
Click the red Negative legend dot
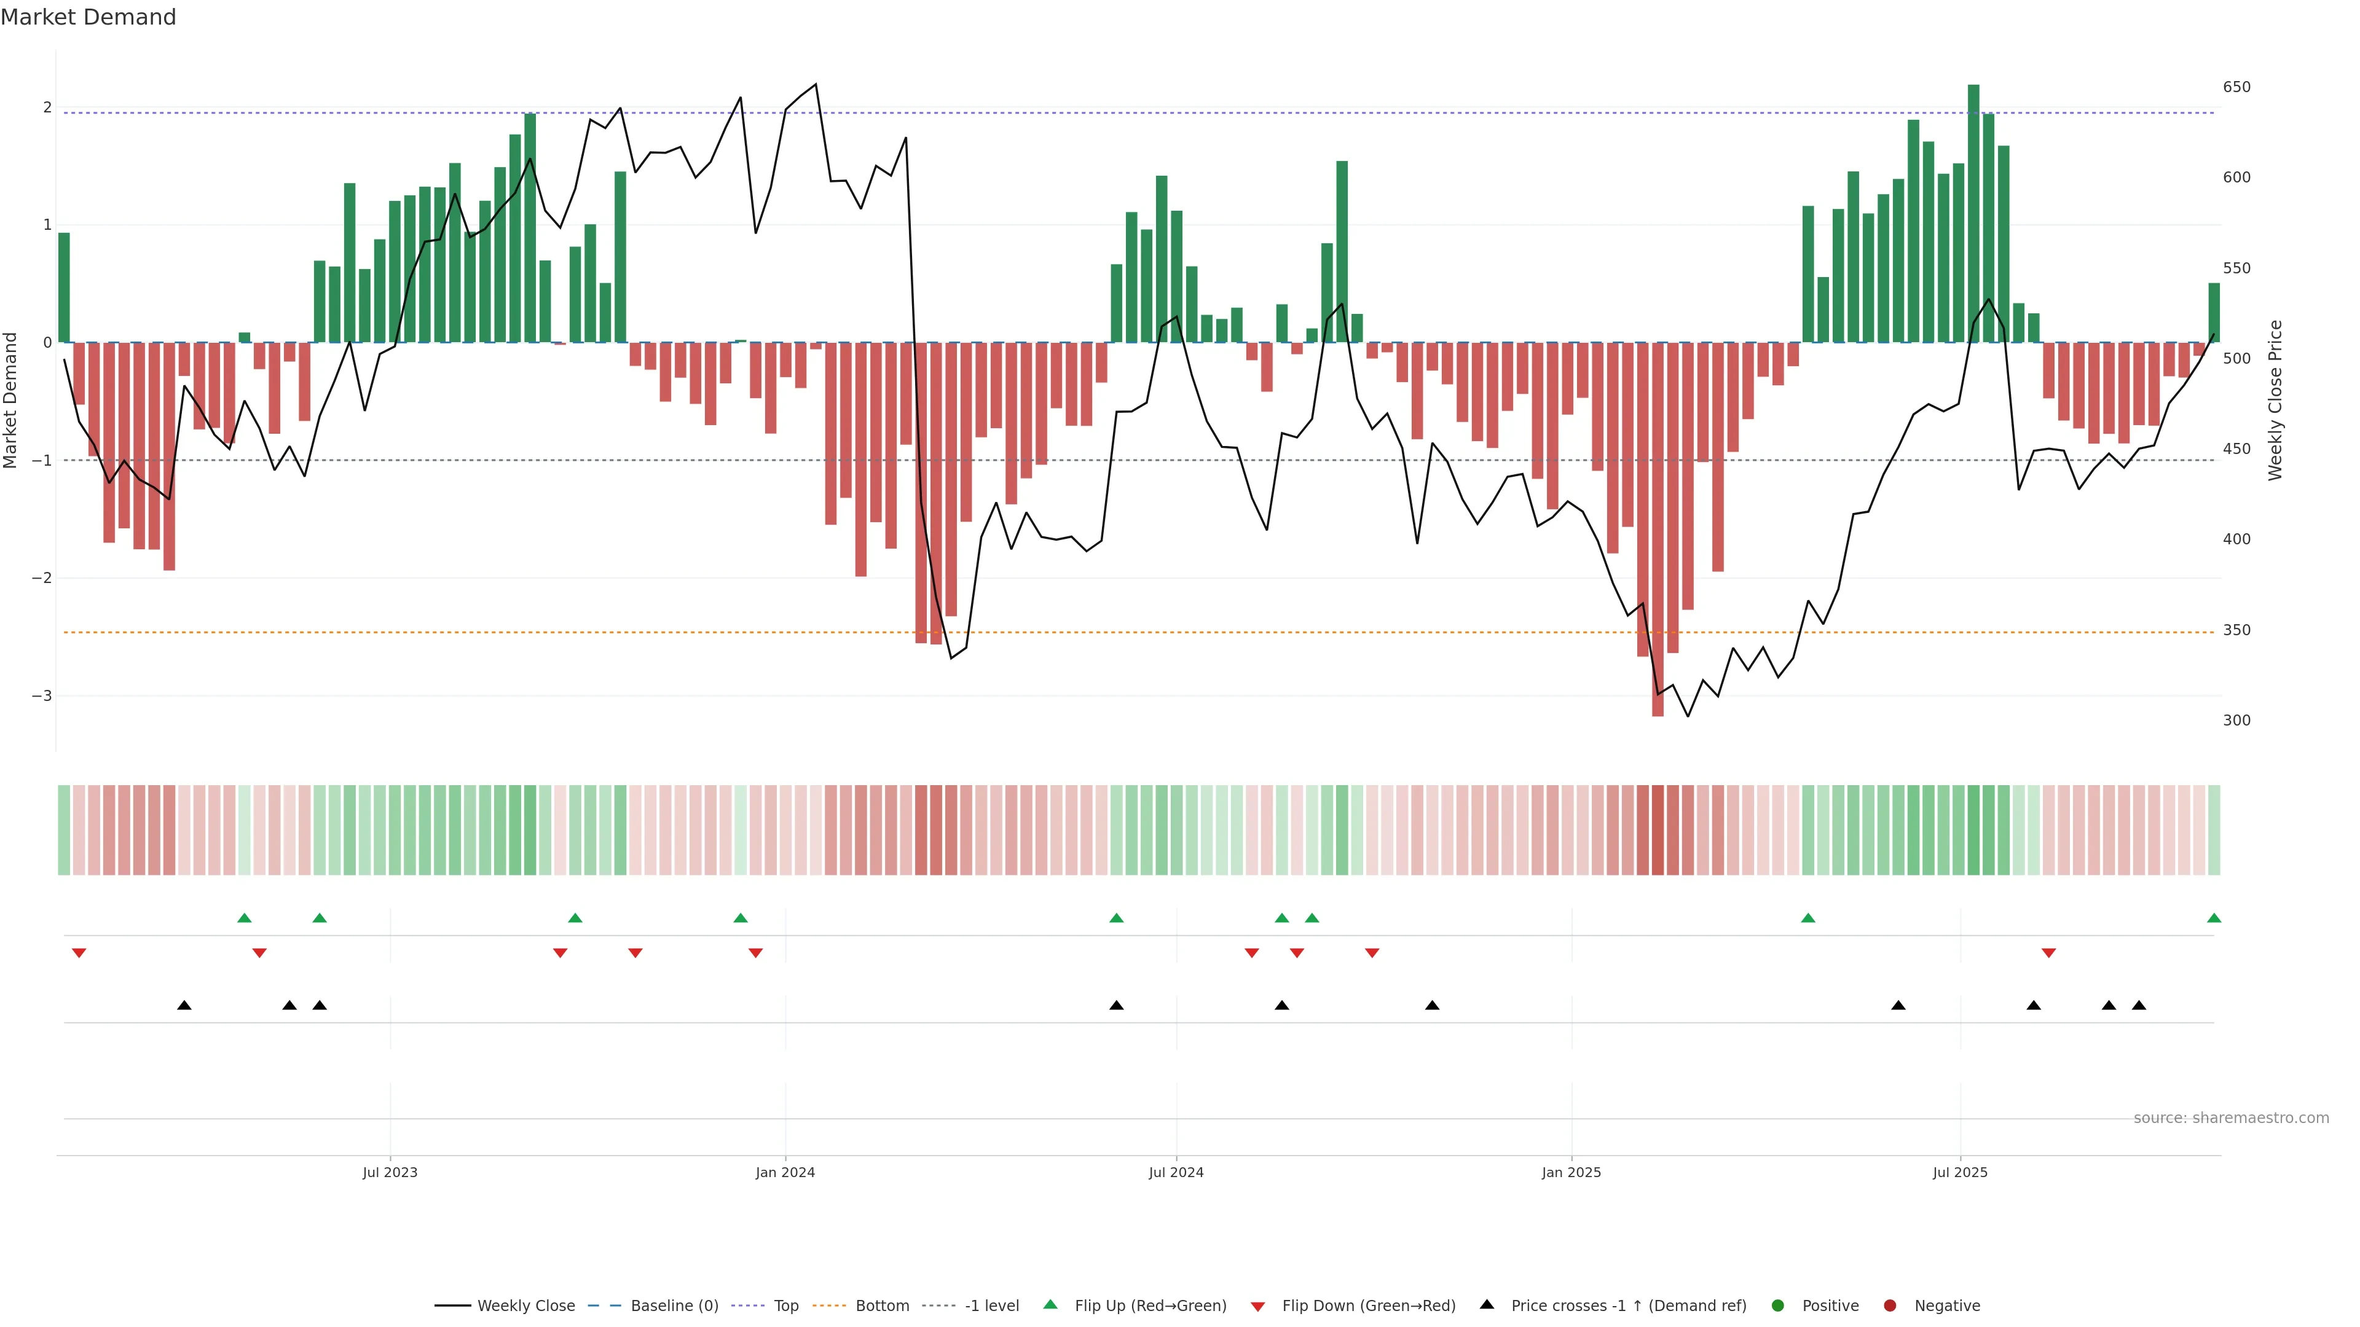(1890, 1306)
